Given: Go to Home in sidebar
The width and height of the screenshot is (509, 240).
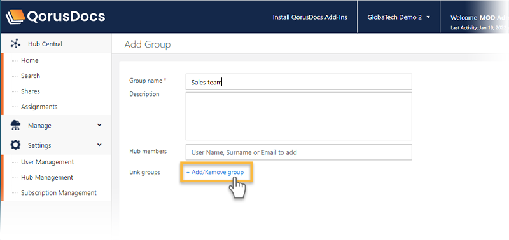Looking at the screenshot, I should 29,60.
